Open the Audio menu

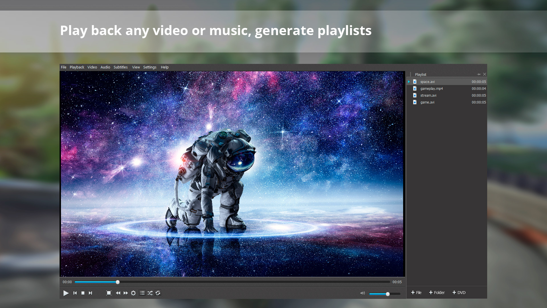(105, 67)
